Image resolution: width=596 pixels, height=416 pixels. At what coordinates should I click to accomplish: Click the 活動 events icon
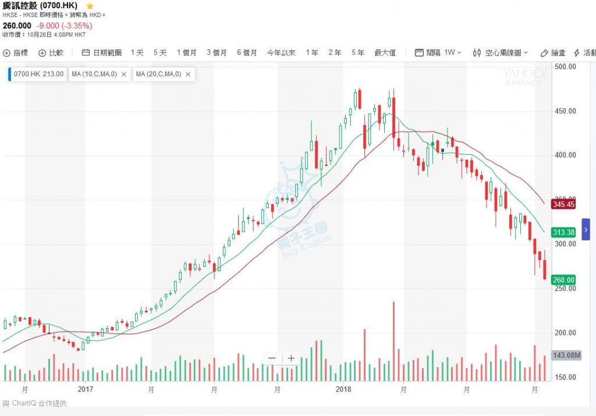585,53
